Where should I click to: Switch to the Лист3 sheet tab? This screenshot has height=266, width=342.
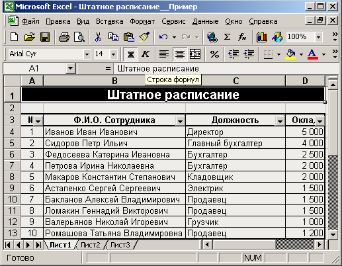[120, 245]
